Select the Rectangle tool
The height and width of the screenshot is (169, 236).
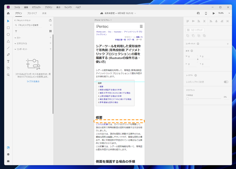pos(8,28)
